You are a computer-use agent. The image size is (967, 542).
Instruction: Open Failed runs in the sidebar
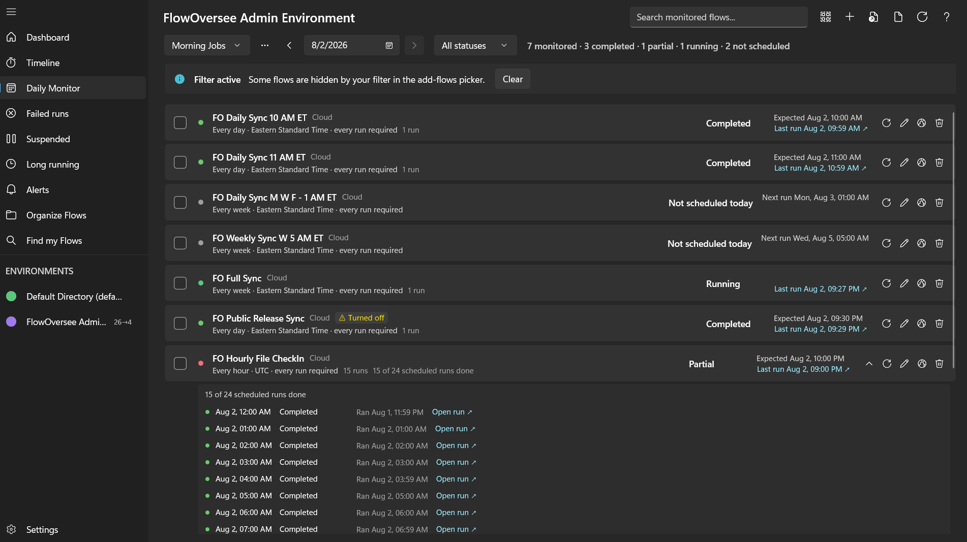pyautogui.click(x=73, y=113)
